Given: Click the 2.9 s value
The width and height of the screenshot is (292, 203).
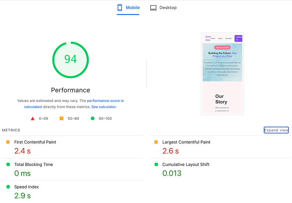Looking at the screenshot, I should click(22, 196).
